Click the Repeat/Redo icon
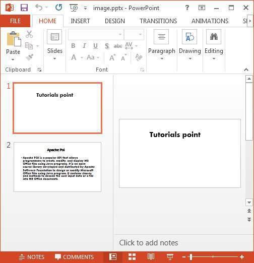 click(58, 8)
